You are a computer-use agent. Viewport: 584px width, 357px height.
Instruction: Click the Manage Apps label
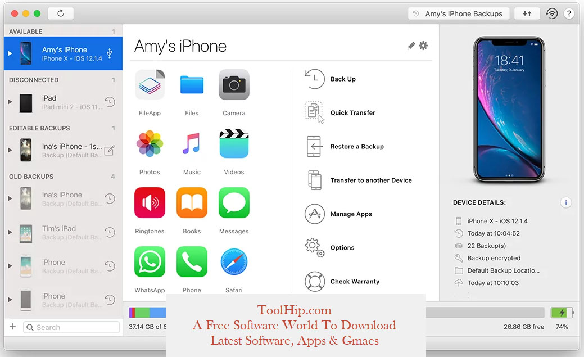click(x=351, y=214)
